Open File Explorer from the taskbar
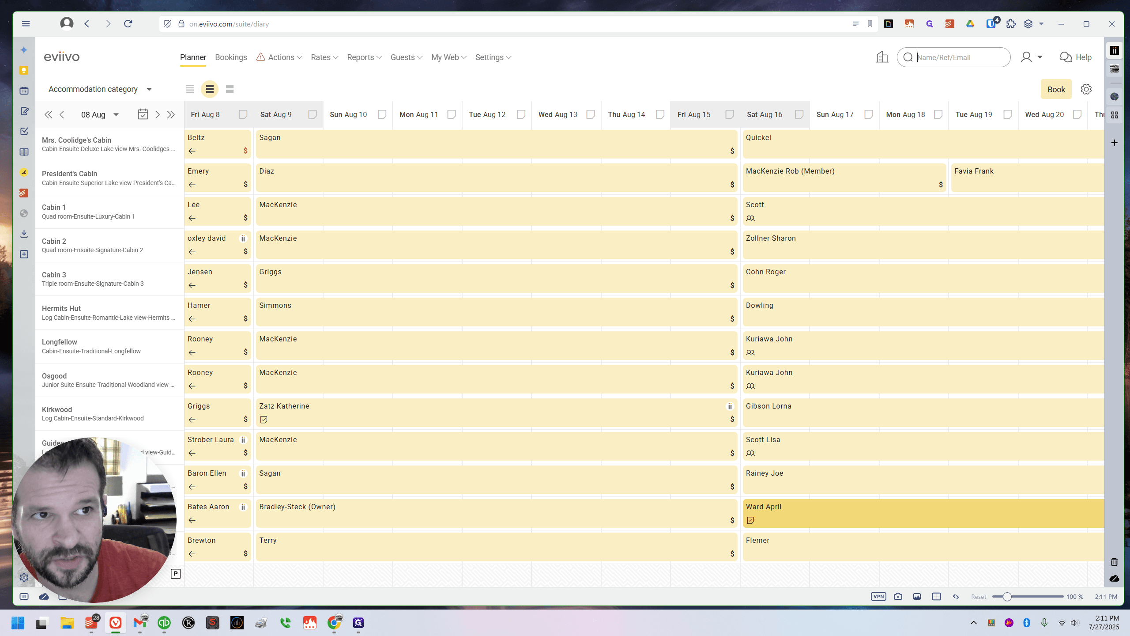The image size is (1130, 636). pos(67,623)
